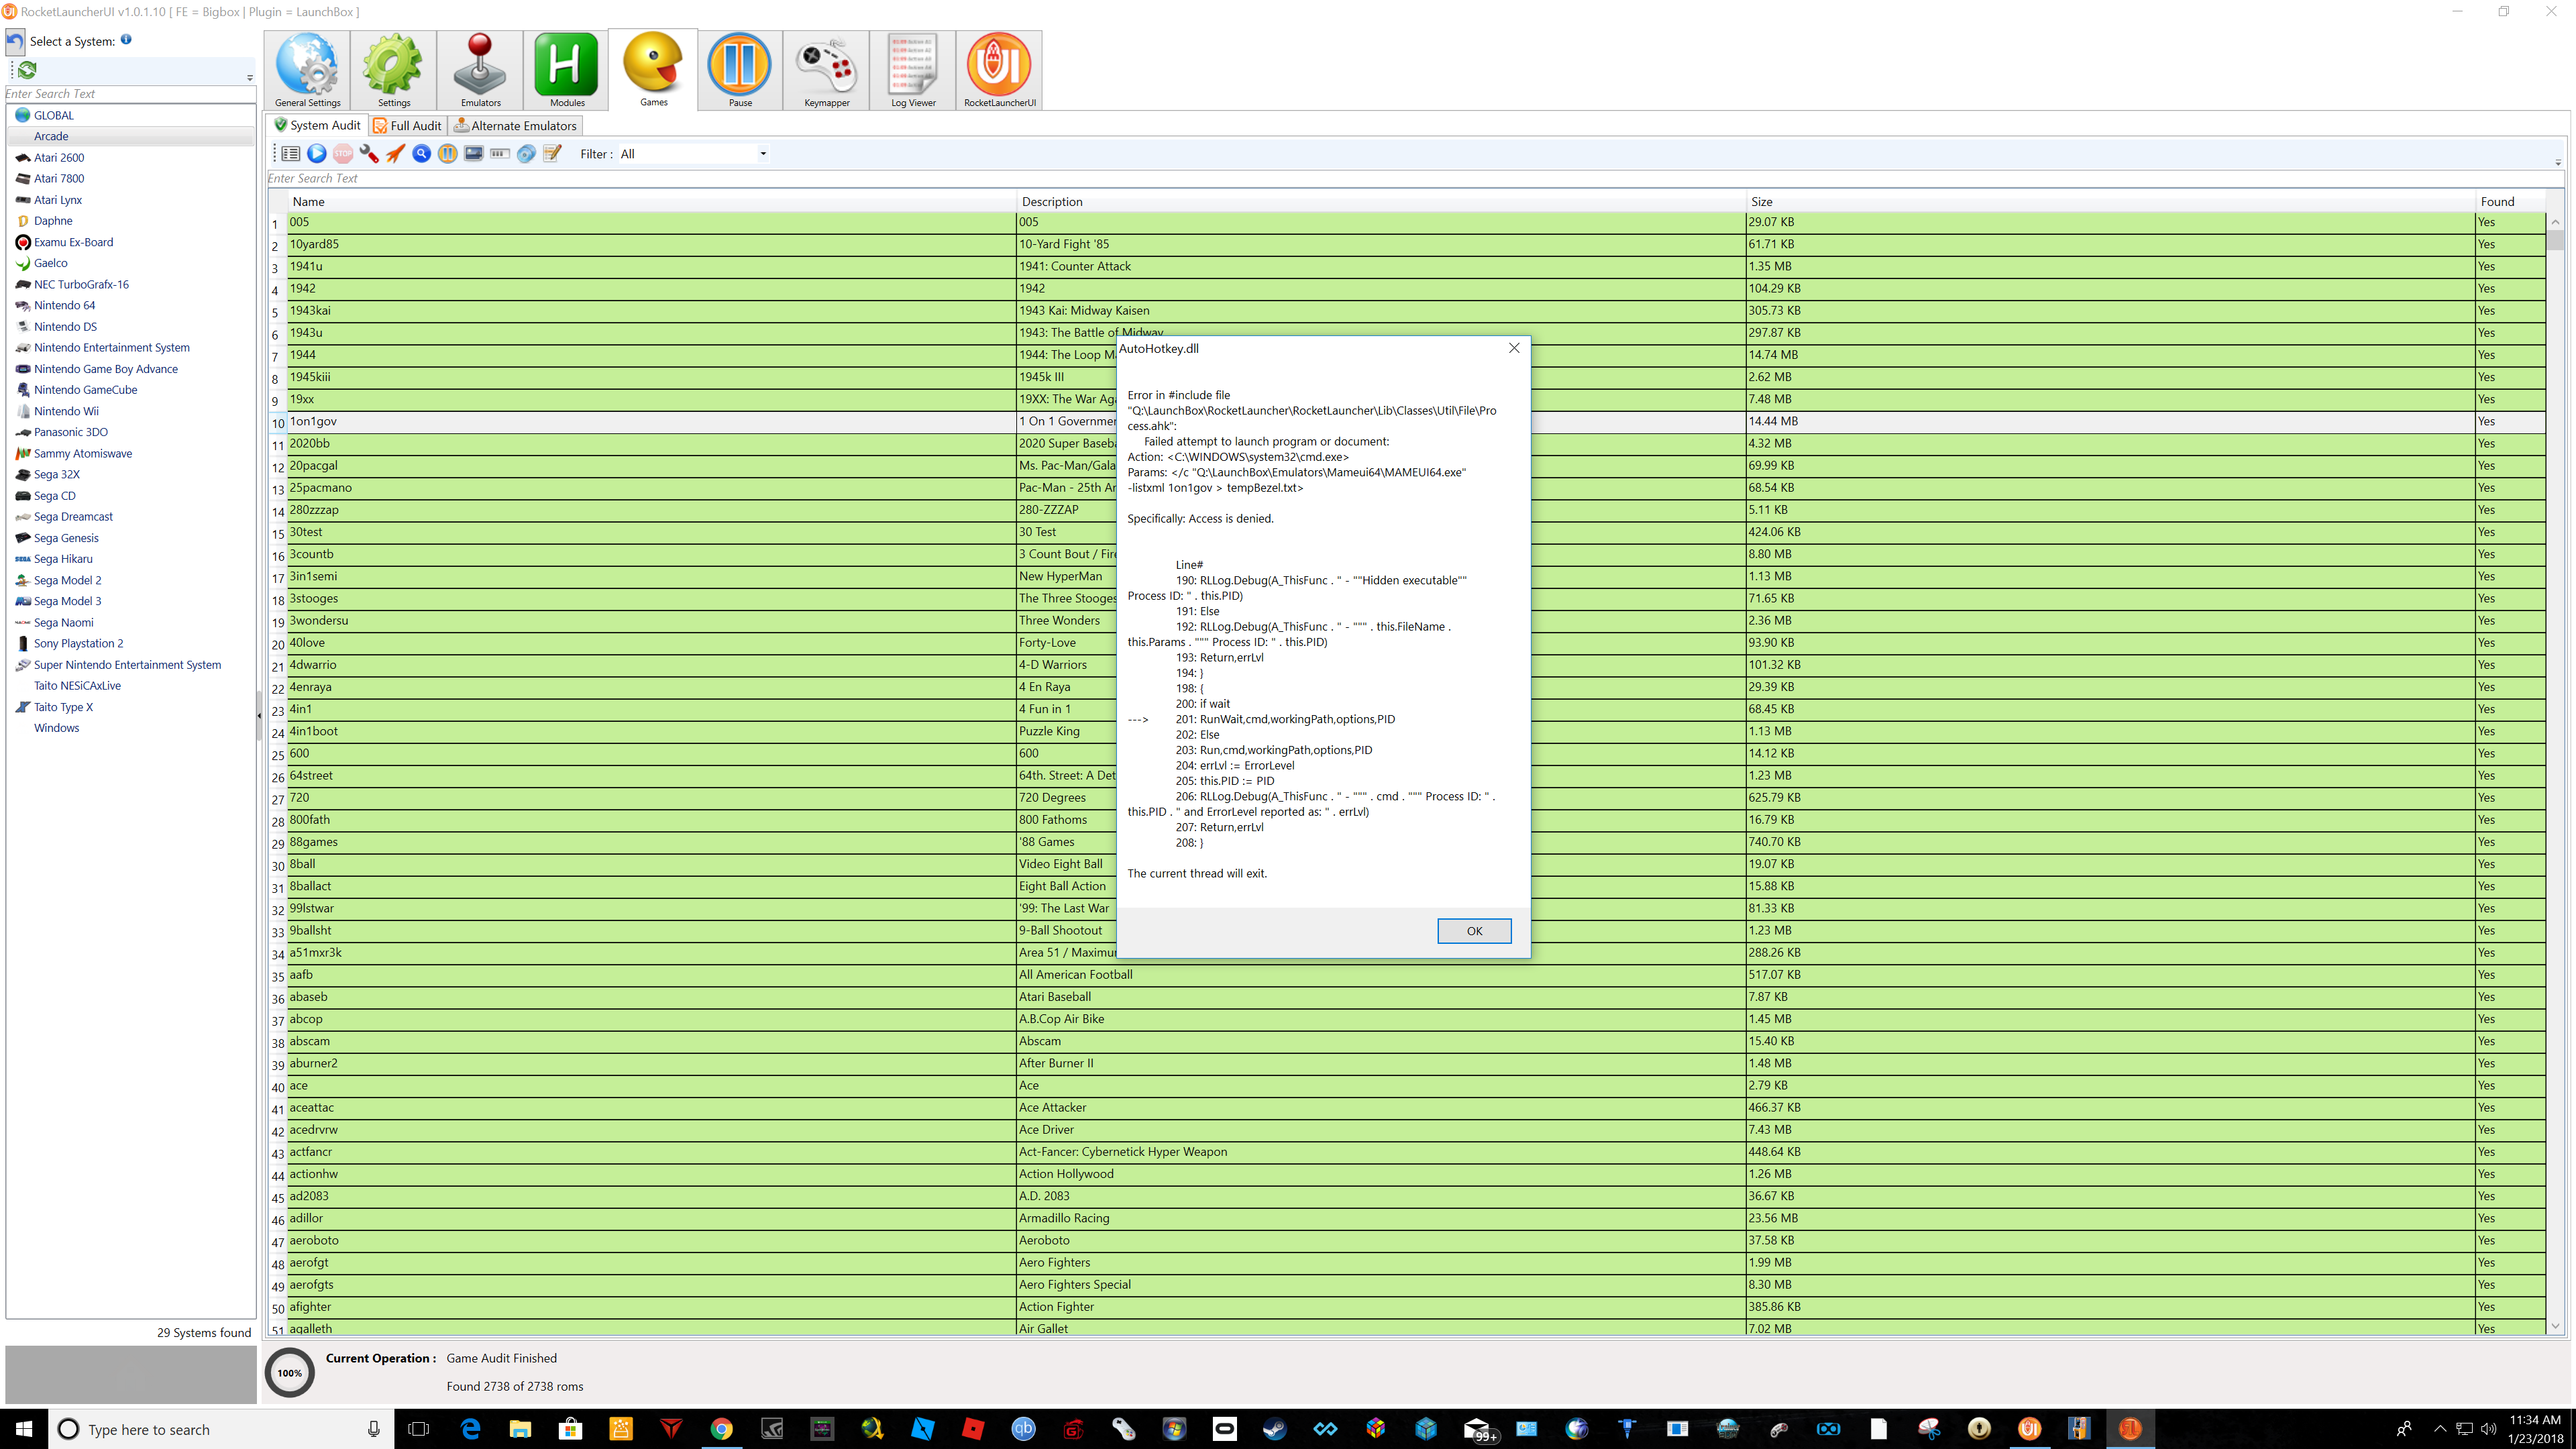Open the Modules section

[566, 70]
